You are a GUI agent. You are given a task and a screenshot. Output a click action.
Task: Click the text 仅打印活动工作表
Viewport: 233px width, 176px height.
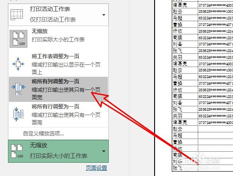pyautogui.click(x=53, y=19)
